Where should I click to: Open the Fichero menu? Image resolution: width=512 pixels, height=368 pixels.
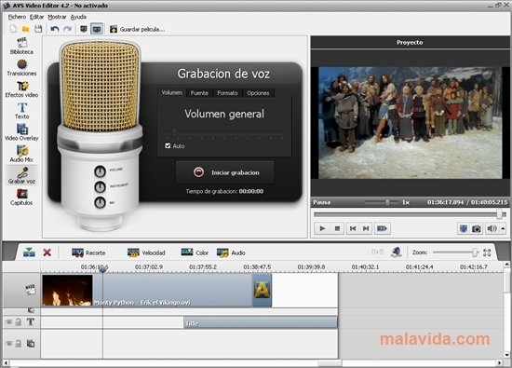(17, 17)
